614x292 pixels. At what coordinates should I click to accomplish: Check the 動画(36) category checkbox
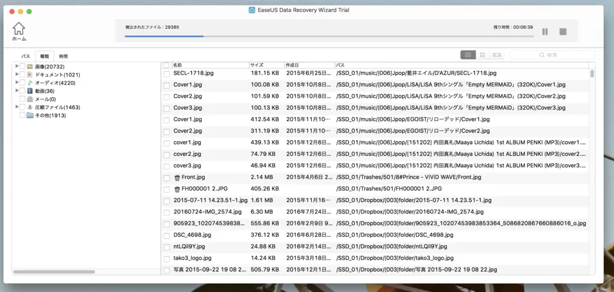[22, 91]
